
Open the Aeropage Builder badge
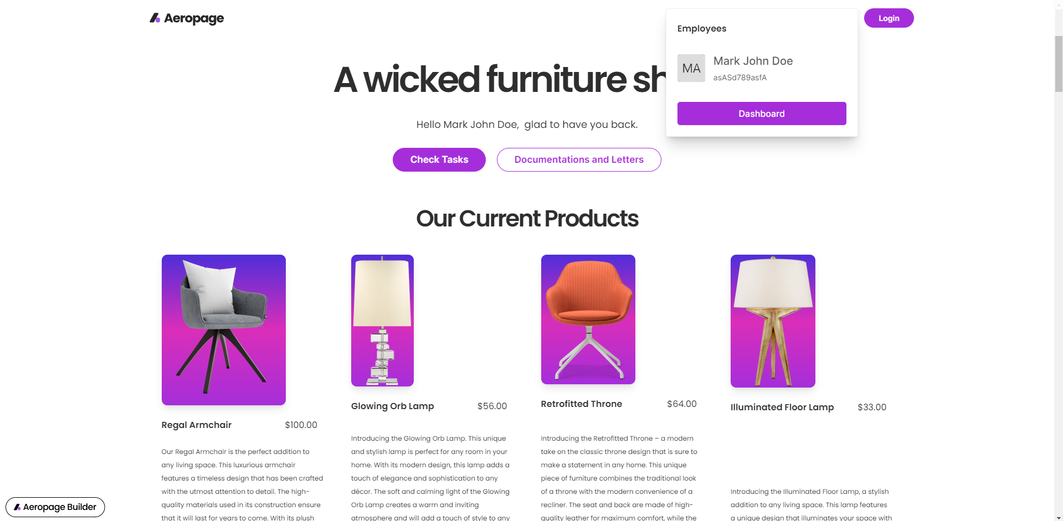tap(55, 507)
